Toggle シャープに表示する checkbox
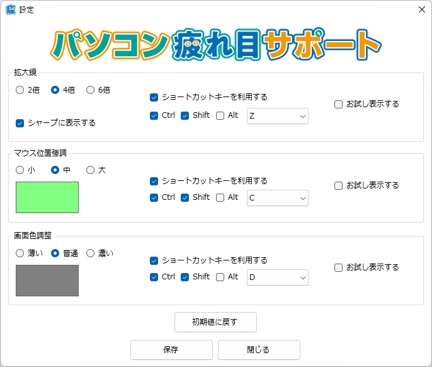This screenshot has height=367, width=432. pos(20,123)
